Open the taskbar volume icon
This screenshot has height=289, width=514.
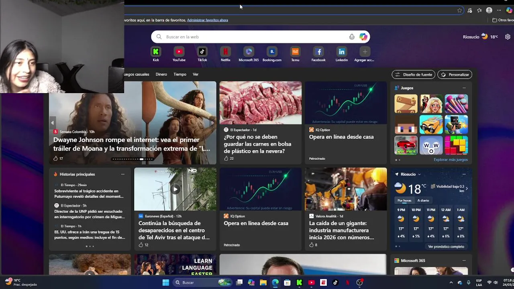click(x=495, y=283)
